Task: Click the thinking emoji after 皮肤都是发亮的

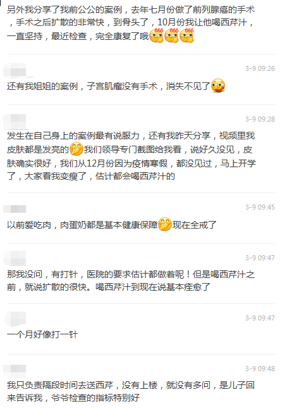Action: point(76,149)
